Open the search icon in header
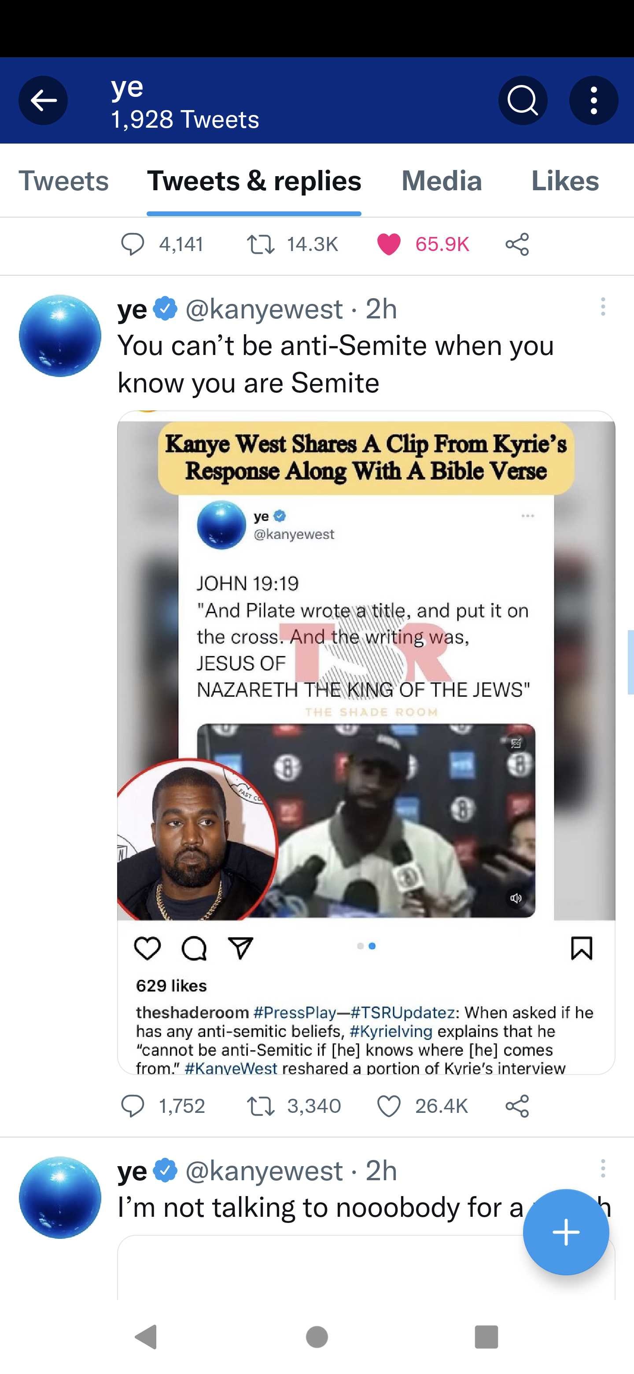This screenshot has width=634, height=1374. pos(523,100)
